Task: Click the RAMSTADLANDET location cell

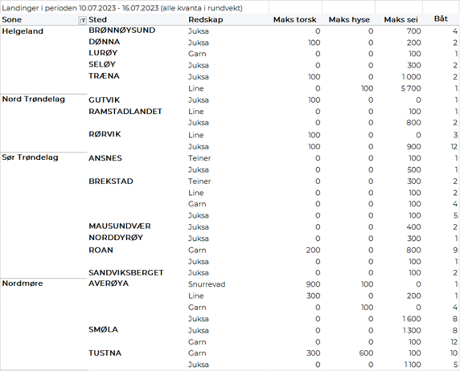Action: [125, 111]
